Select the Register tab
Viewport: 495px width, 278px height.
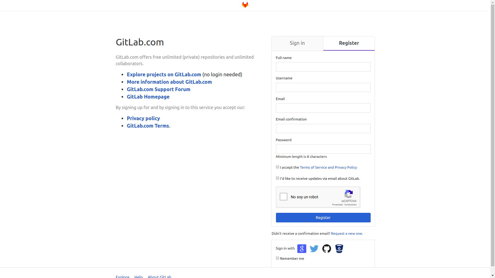point(349,43)
